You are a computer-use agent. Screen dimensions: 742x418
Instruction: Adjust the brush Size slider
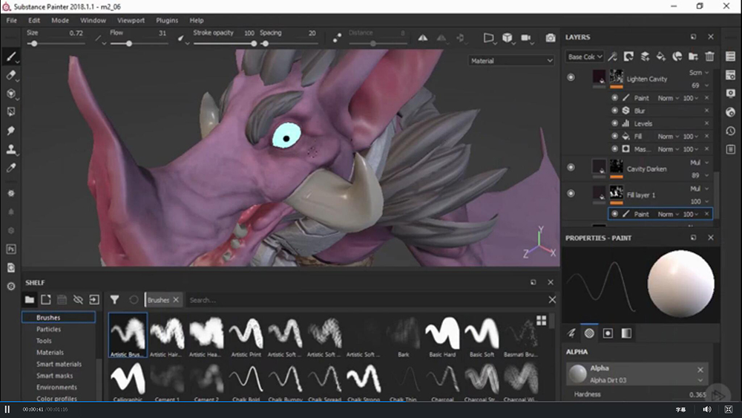tap(56, 44)
